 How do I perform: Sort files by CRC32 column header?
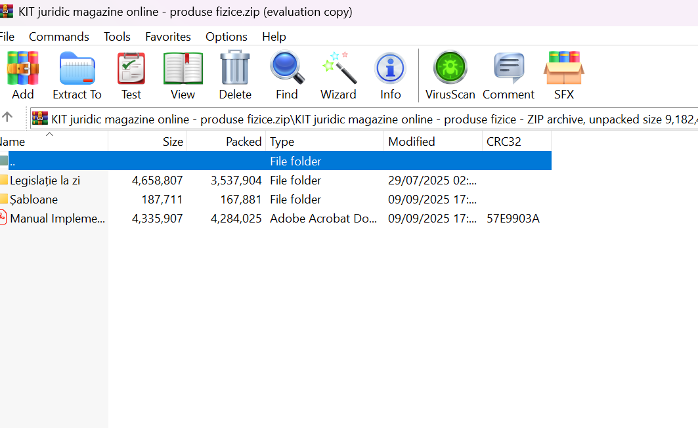point(517,142)
